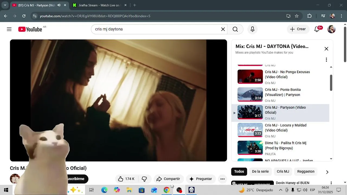Open the Mix playlist three-dot menu
This screenshot has height=195, width=347.
[326, 60]
